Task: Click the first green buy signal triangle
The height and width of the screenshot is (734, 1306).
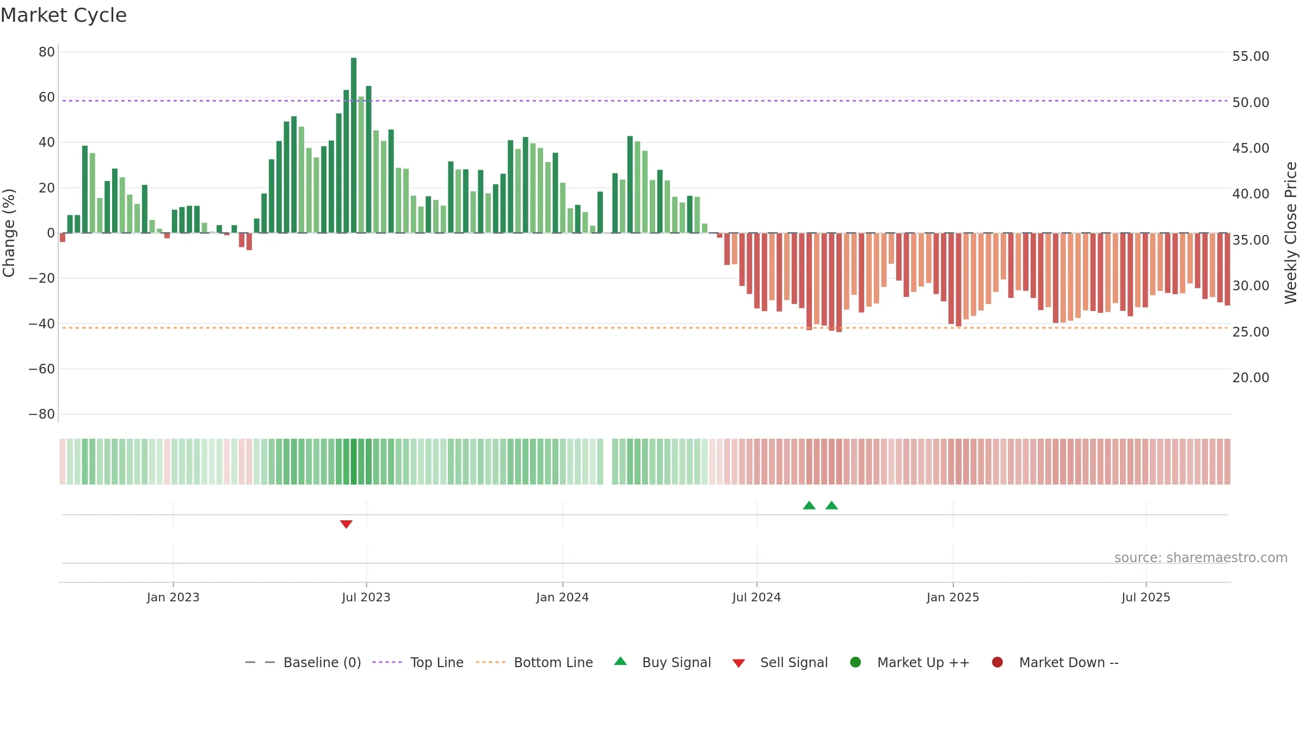Action: click(x=809, y=505)
